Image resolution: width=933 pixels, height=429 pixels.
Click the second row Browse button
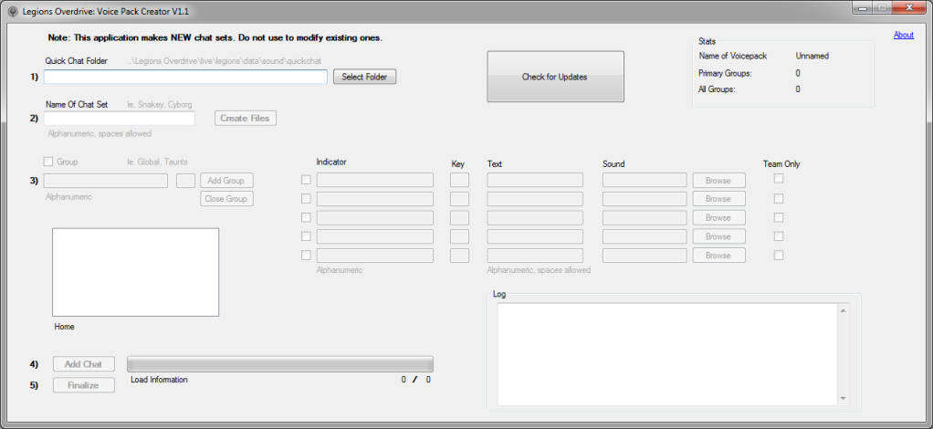coord(718,199)
